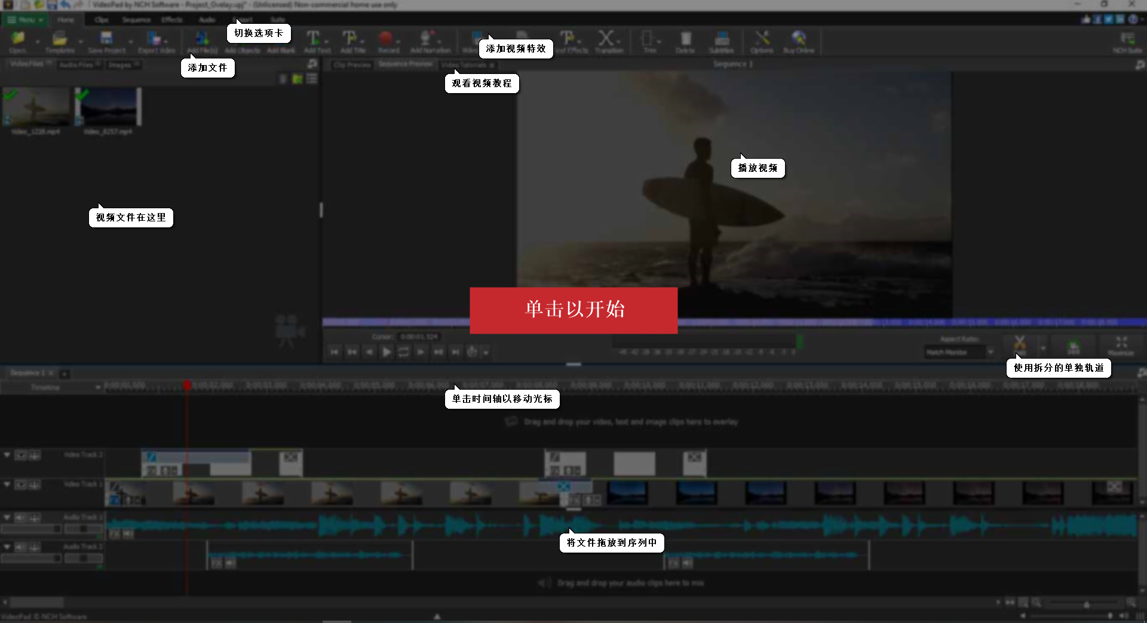The image size is (1147, 623).
Task: Collapse the Video Track 1 header
Action: point(7,484)
